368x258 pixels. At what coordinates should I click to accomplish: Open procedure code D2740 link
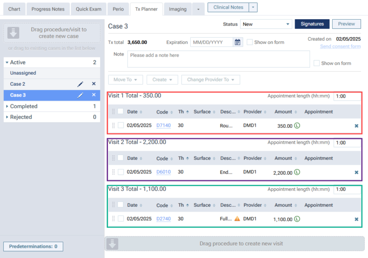(163, 219)
